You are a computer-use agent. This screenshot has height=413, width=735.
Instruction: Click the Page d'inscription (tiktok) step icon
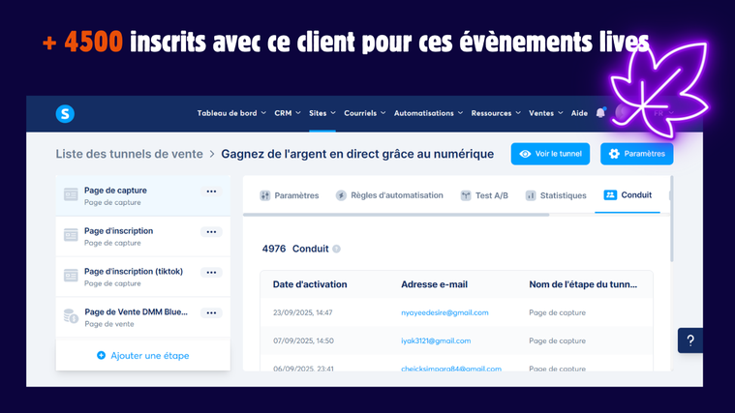(71, 276)
